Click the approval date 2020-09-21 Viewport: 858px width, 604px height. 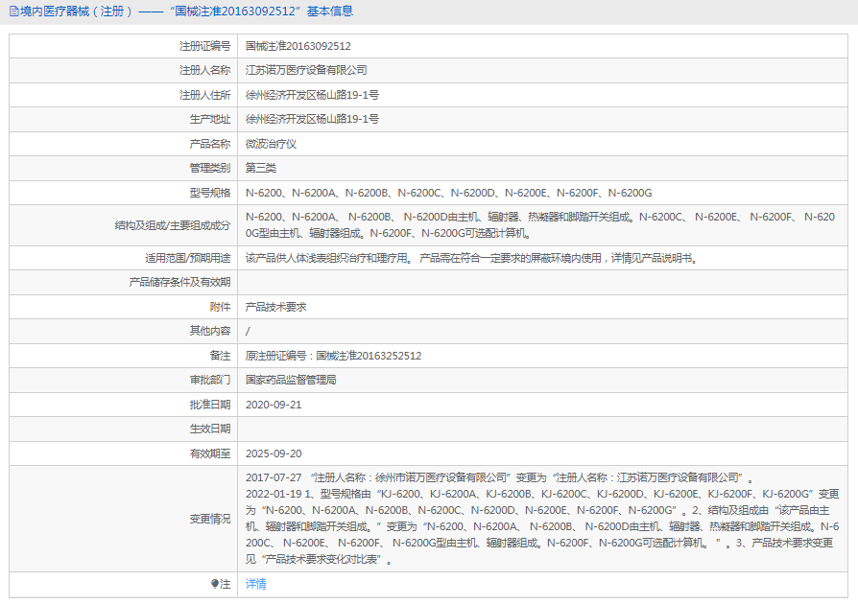pos(274,405)
